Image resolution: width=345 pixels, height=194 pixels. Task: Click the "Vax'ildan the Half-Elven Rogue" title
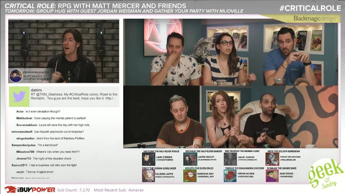(x=161, y=151)
